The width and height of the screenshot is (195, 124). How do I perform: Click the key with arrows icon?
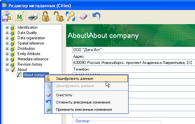[x=71, y=16]
